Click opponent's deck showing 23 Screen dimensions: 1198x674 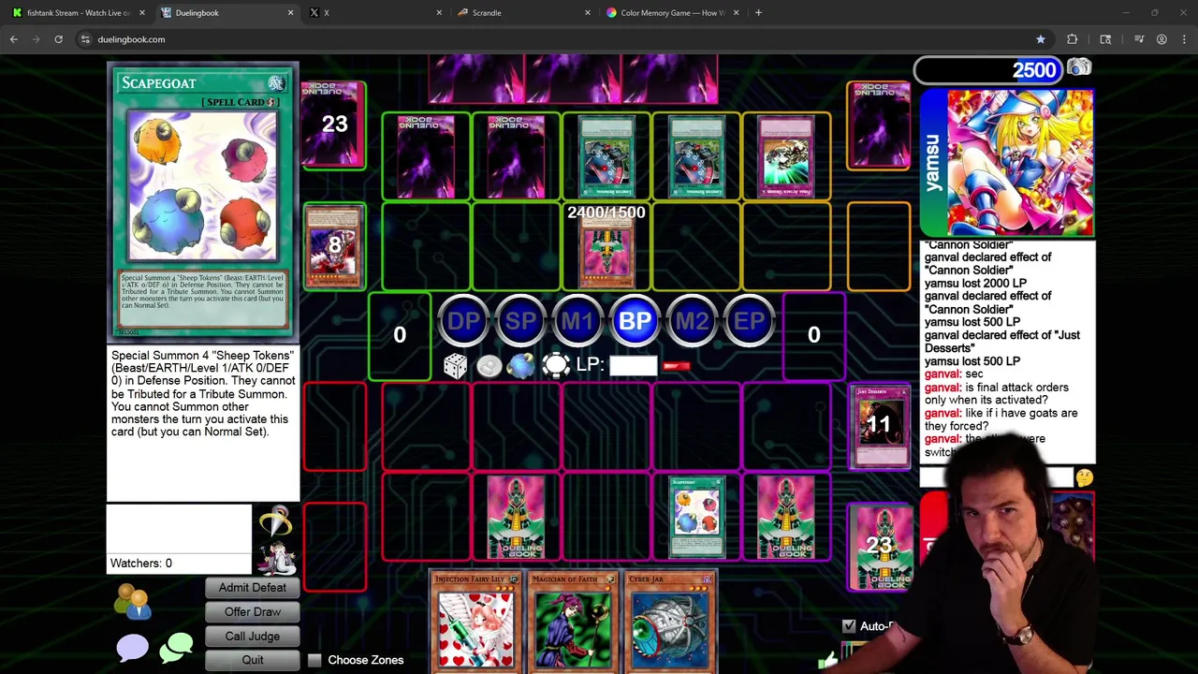[x=334, y=124]
